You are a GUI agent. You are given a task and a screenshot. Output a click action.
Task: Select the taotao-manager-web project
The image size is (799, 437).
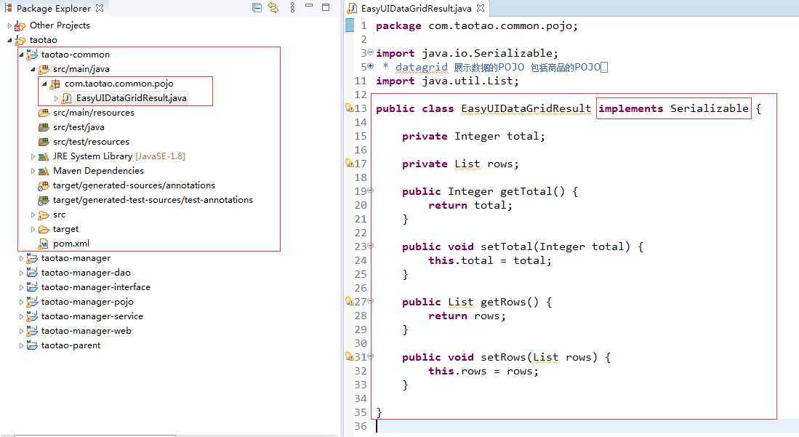coord(86,331)
